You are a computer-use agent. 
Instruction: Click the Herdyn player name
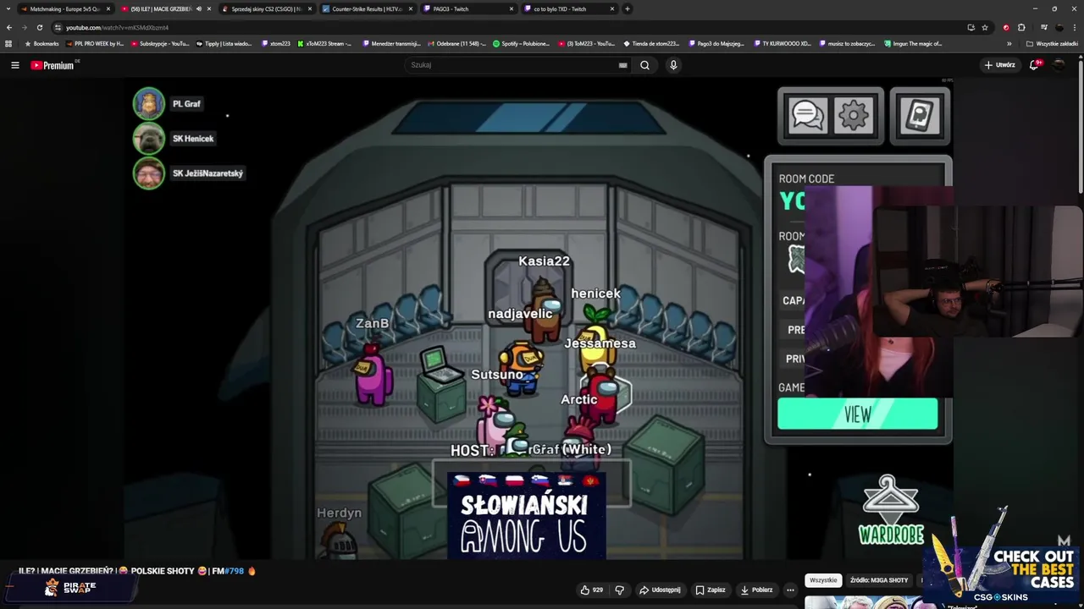(x=339, y=513)
